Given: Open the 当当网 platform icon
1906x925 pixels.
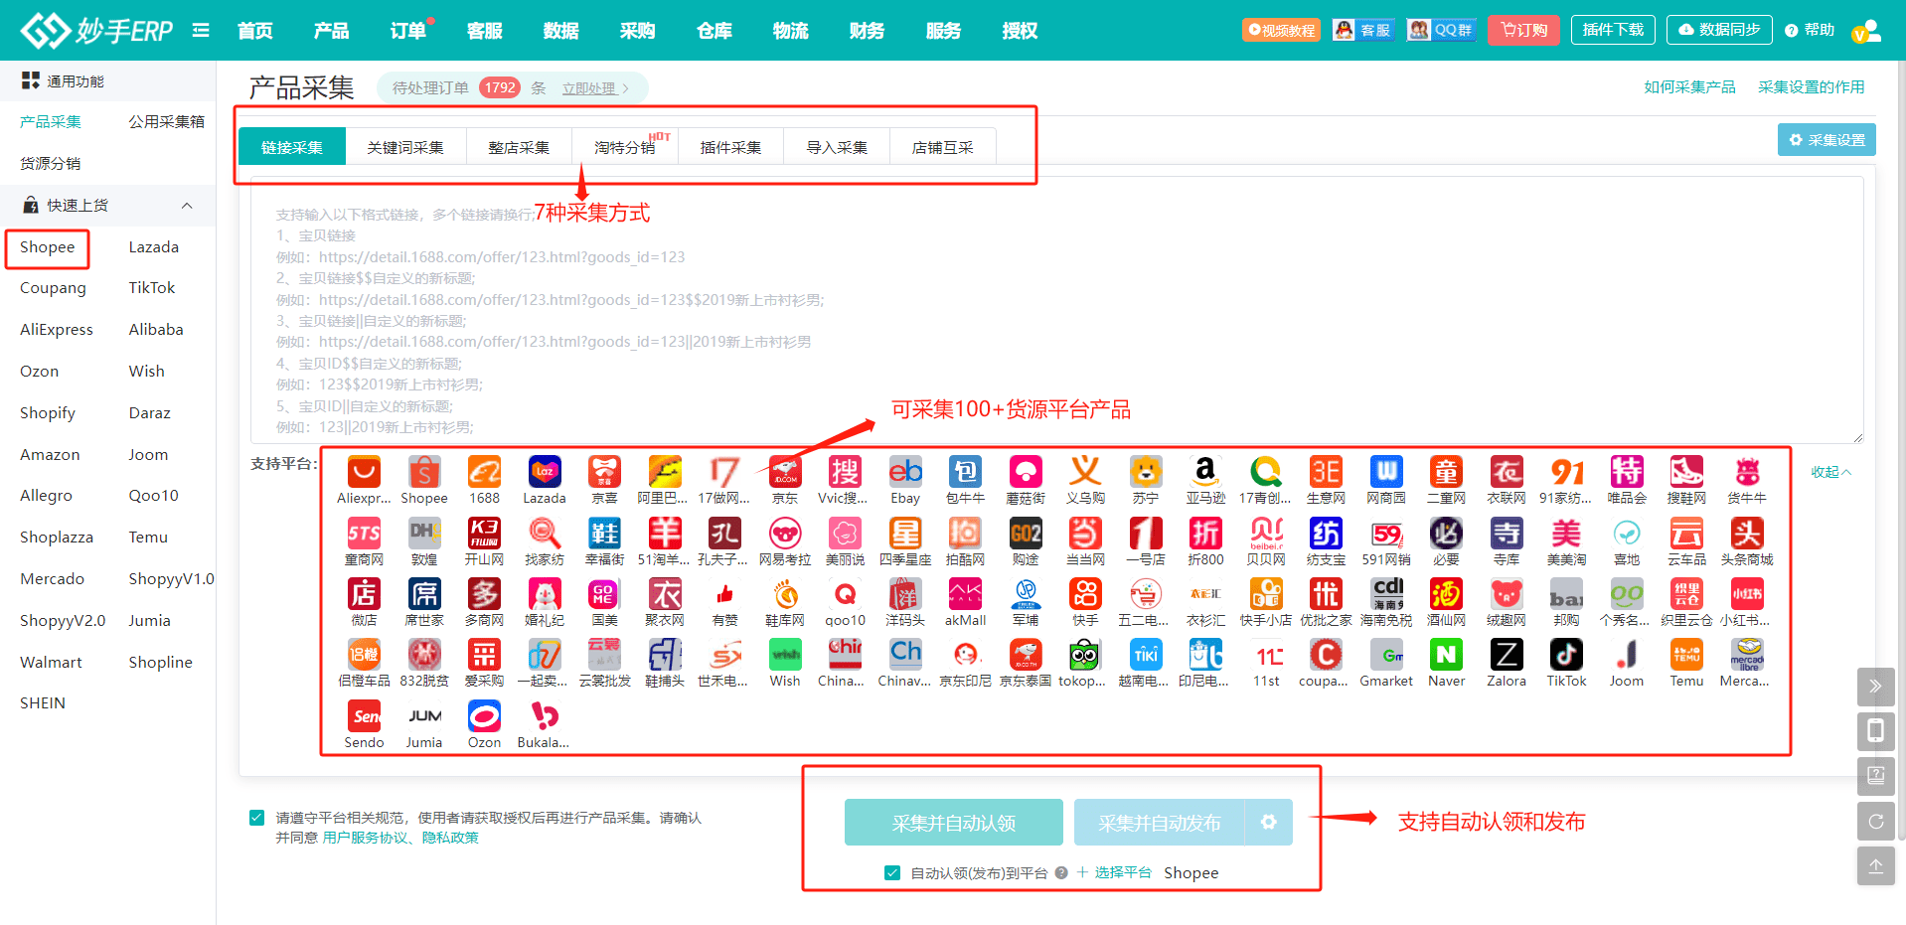Looking at the screenshot, I should point(1085,534).
